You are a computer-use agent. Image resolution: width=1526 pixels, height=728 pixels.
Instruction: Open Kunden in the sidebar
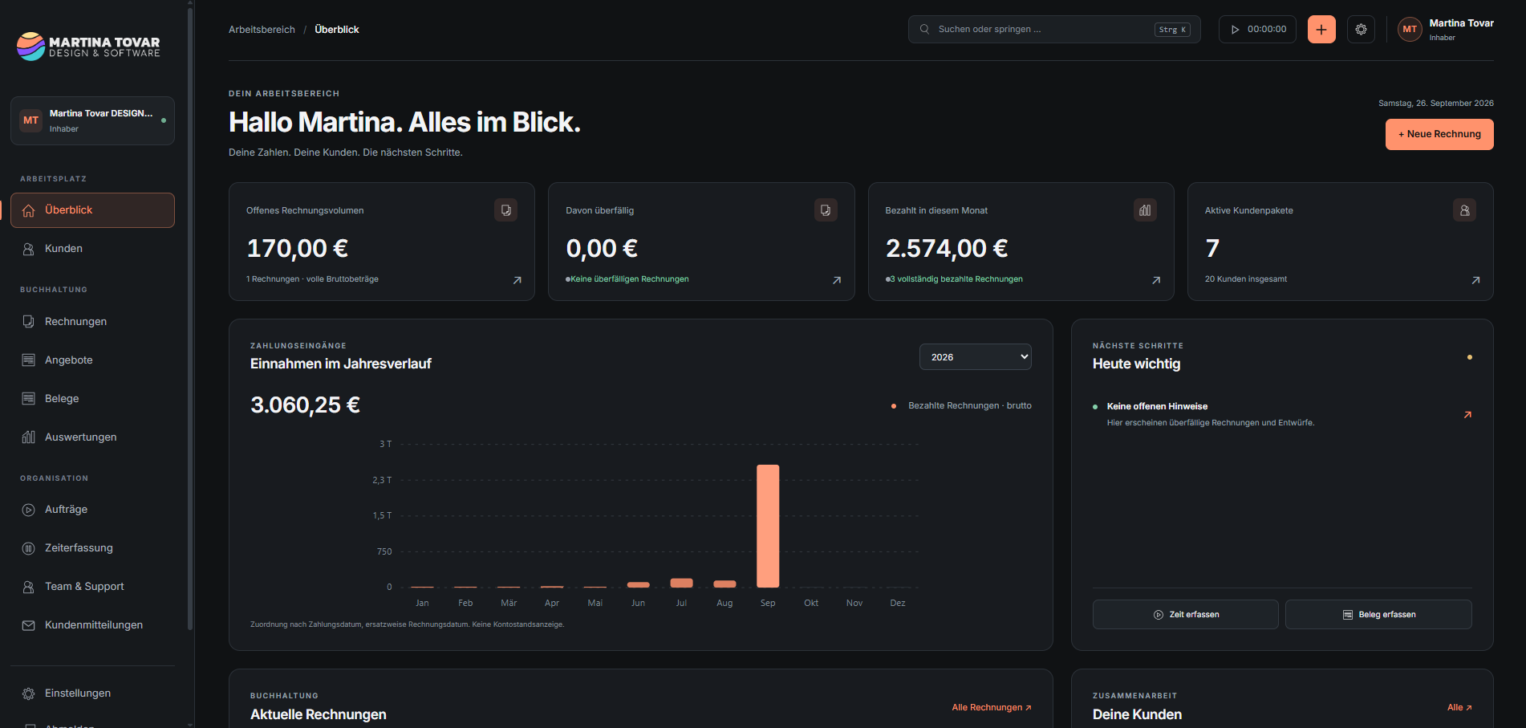point(92,249)
